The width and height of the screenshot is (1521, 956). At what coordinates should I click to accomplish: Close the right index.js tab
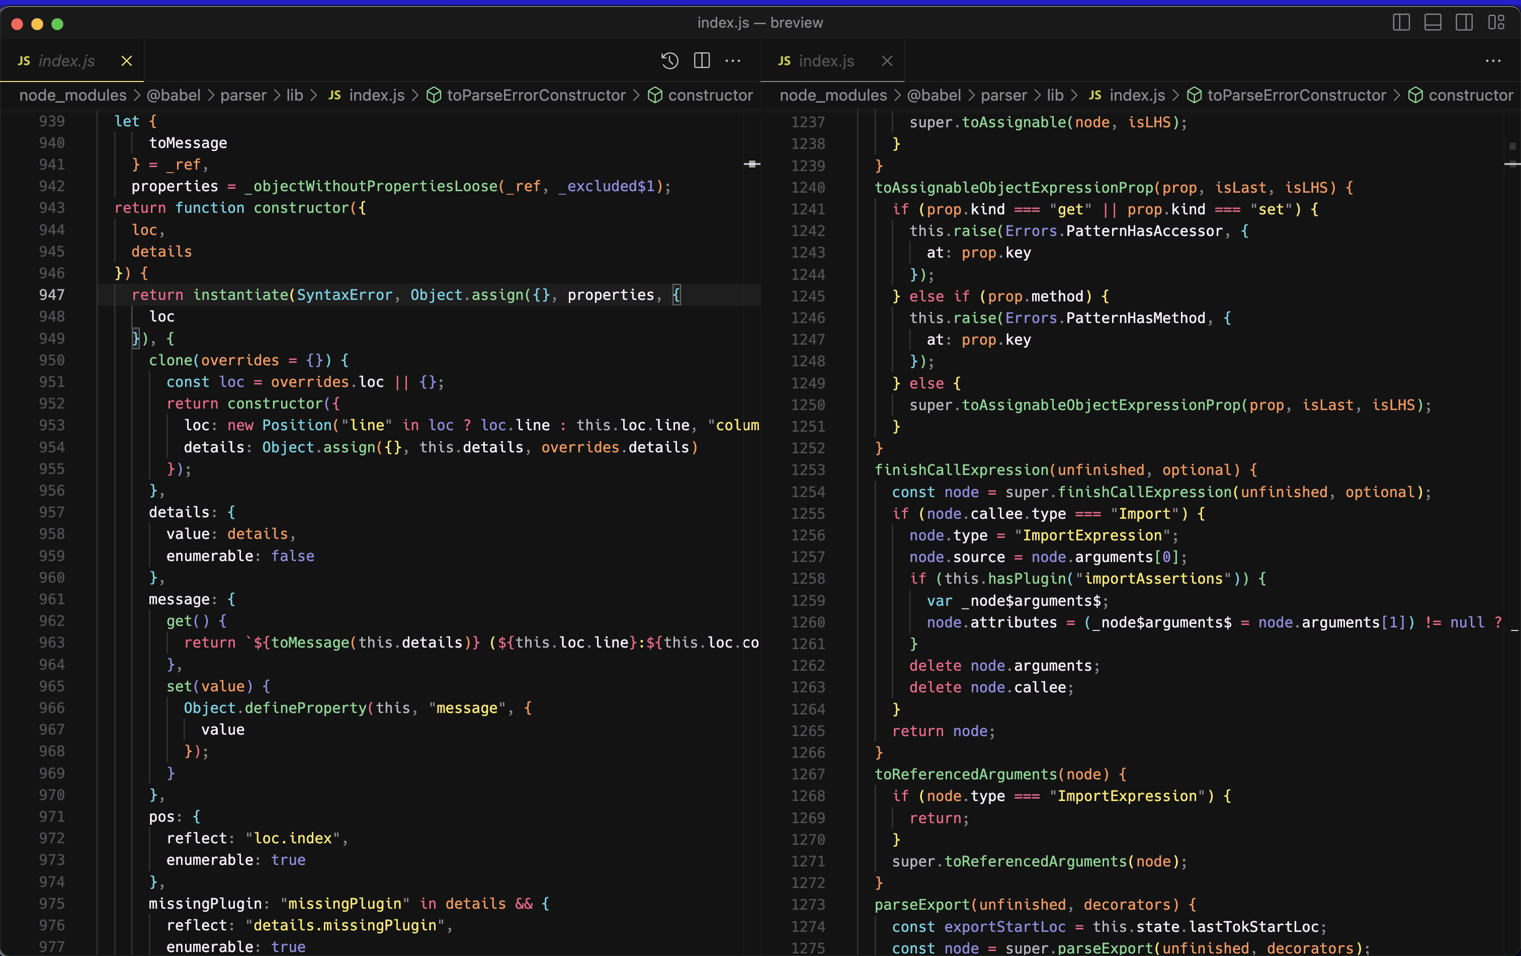coord(887,61)
